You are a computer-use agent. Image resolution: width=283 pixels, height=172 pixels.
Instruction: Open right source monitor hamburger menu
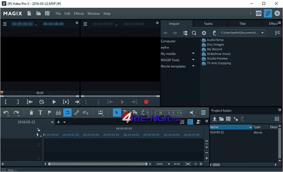(85, 24)
